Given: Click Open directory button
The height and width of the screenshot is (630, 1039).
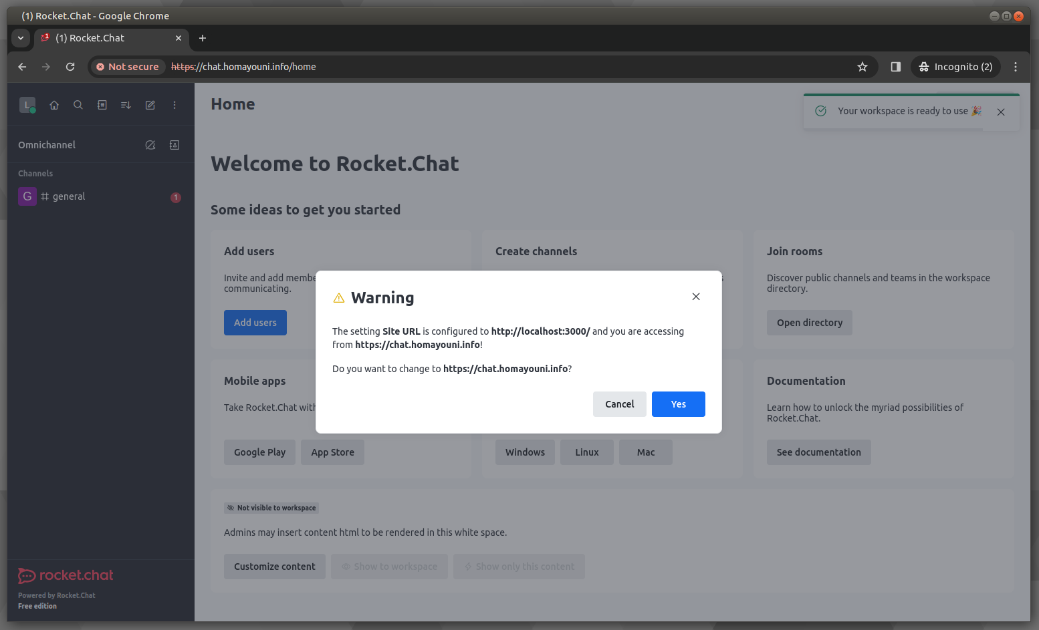Looking at the screenshot, I should point(810,323).
